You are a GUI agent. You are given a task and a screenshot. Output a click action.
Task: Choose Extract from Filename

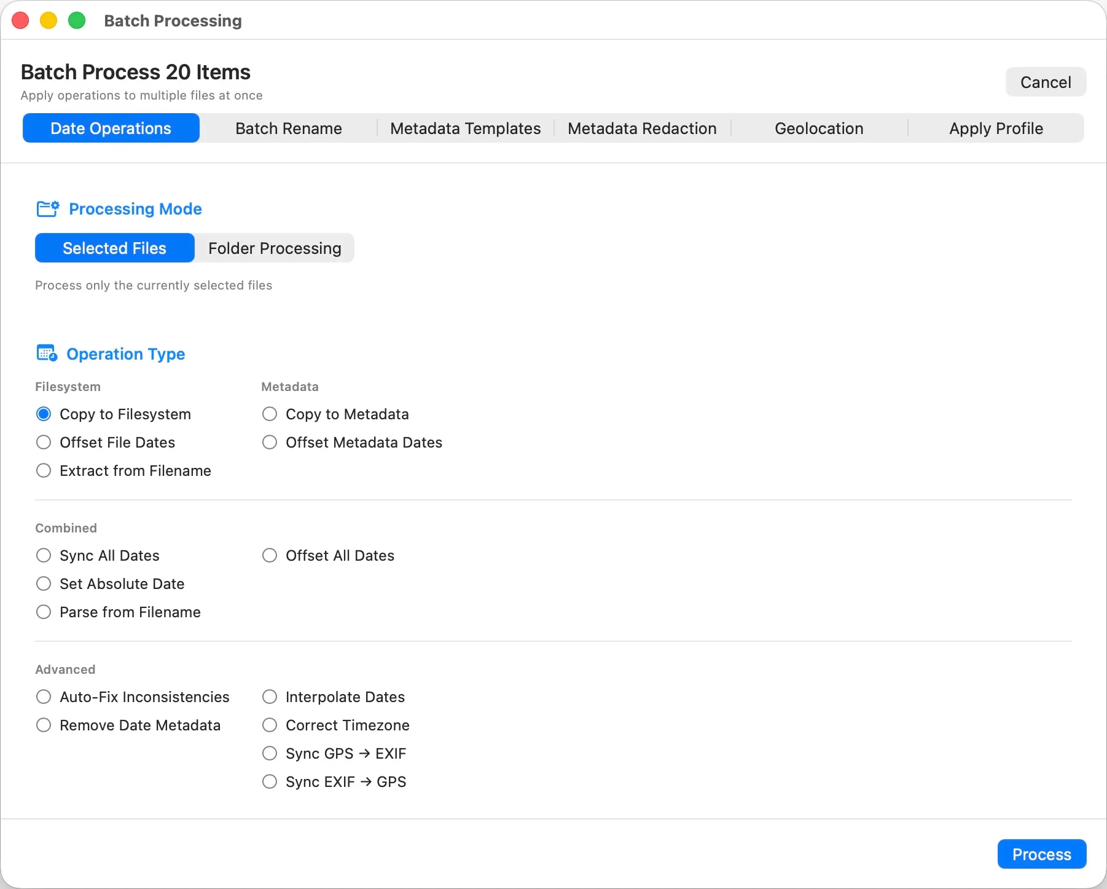click(44, 470)
